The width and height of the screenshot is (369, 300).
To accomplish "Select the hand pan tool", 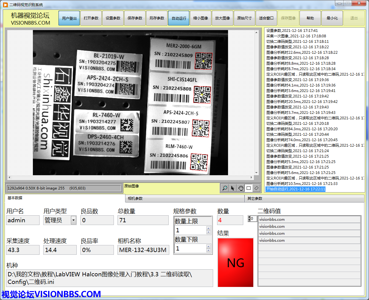I will (x=241, y=188).
